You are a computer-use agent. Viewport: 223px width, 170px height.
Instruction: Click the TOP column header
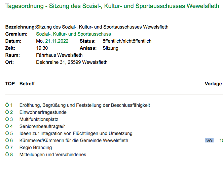[x=10, y=84]
